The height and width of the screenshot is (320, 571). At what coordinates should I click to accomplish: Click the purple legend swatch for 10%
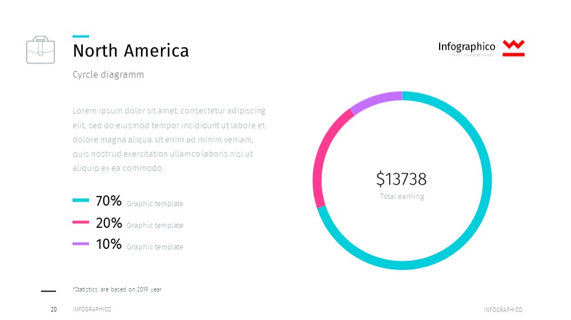point(81,244)
